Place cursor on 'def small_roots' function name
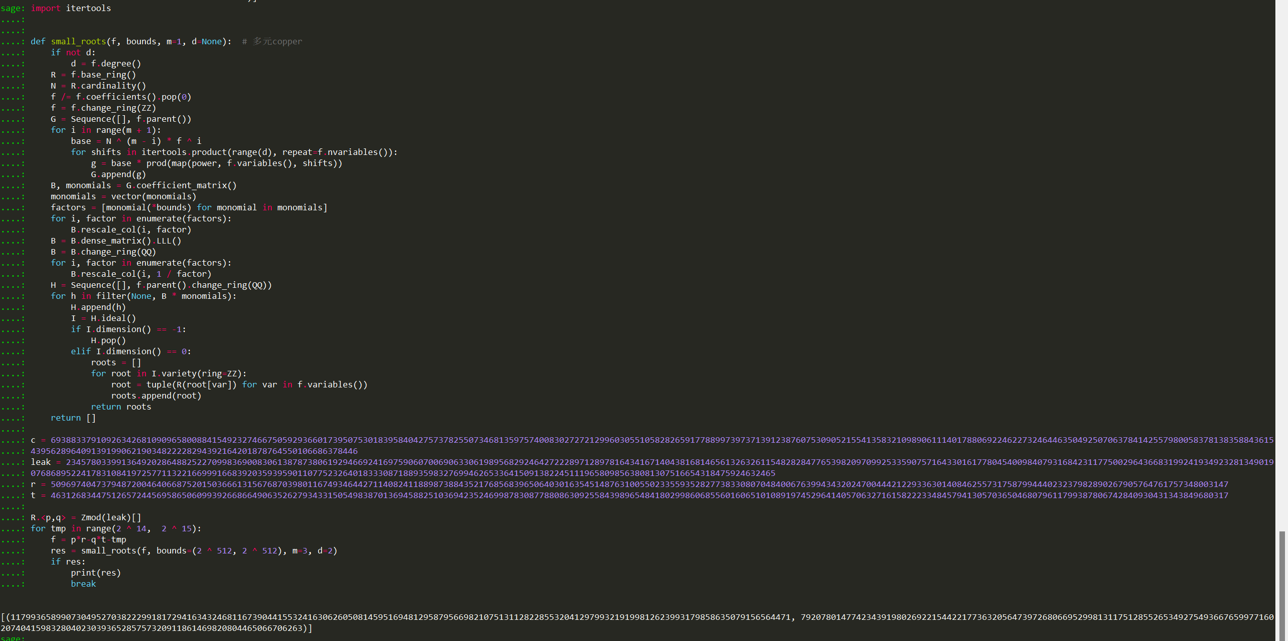Image resolution: width=1288 pixels, height=641 pixels. [x=78, y=41]
